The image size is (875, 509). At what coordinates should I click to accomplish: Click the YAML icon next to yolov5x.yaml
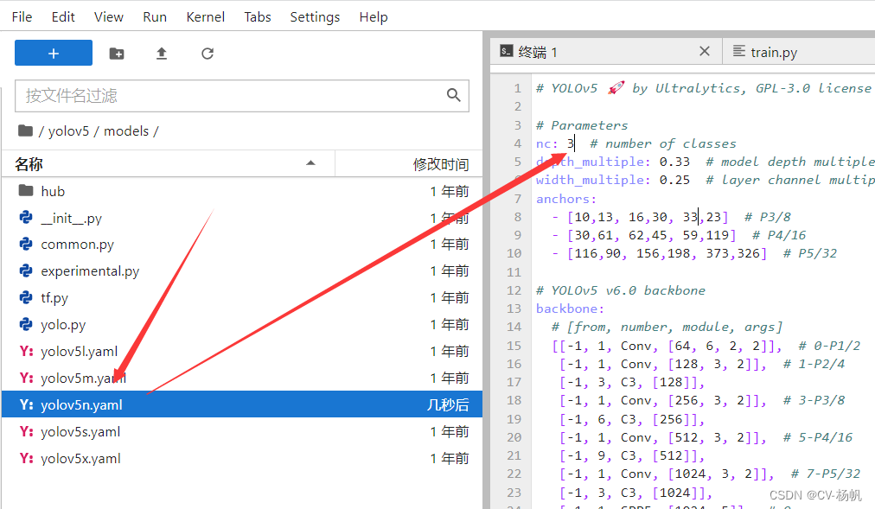pos(26,458)
